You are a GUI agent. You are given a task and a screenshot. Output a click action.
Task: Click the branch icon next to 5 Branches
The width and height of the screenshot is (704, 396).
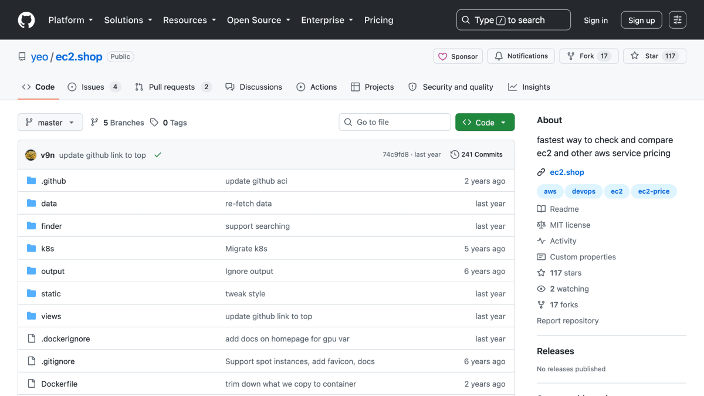point(94,123)
